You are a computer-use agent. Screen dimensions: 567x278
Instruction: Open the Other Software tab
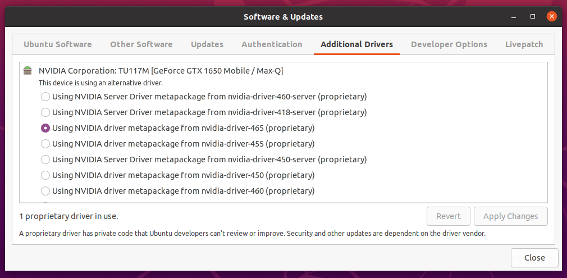141,44
